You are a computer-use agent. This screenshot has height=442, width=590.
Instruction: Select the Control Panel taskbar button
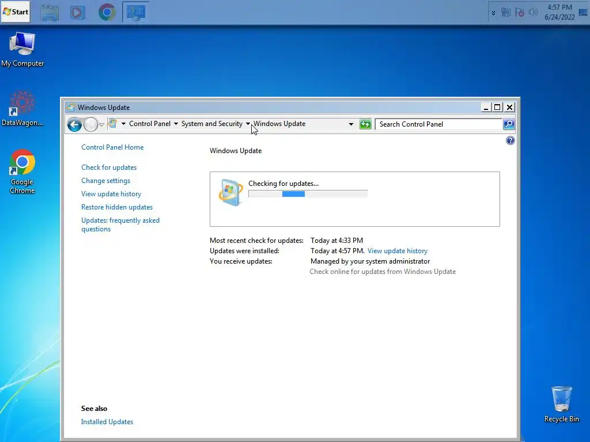136,13
